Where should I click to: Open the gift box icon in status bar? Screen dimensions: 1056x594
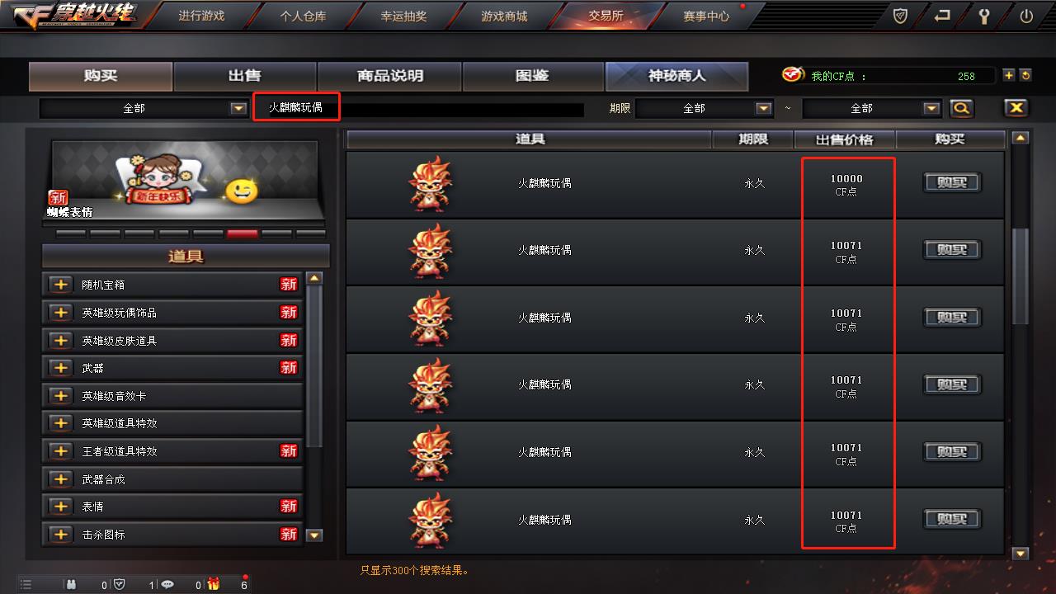pos(214,584)
